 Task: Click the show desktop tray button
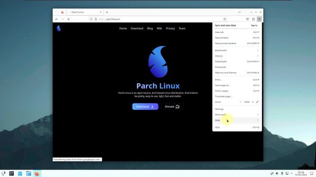(312, 174)
